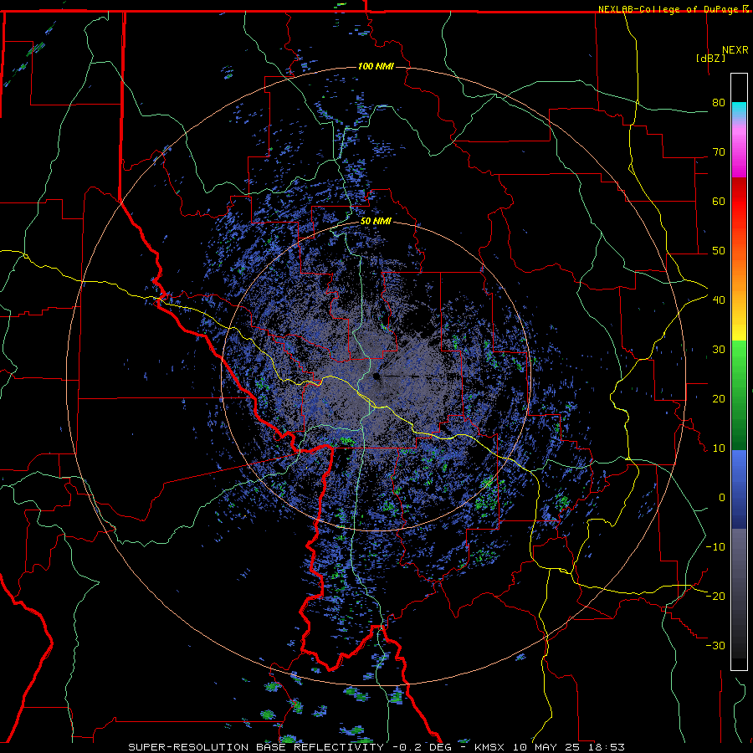Viewport: 753px width, 753px height.
Task: Click the 100 NMI range ring label
Action: click(376, 66)
